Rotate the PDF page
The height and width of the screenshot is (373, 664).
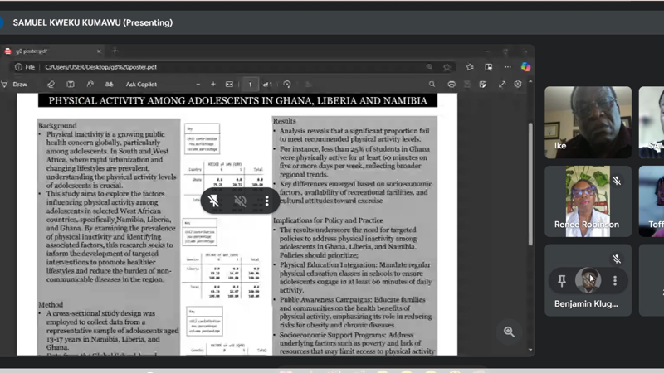pyautogui.click(x=287, y=85)
